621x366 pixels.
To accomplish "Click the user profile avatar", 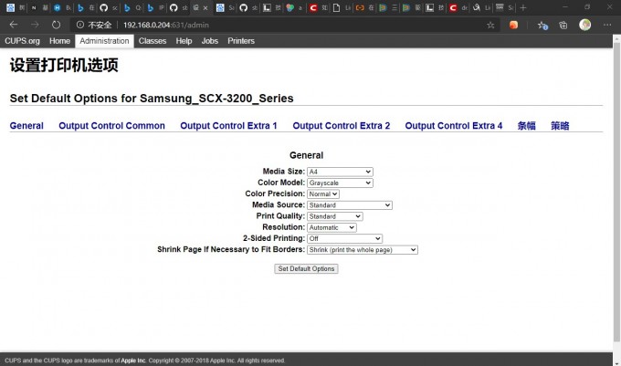I will pyautogui.click(x=585, y=25).
